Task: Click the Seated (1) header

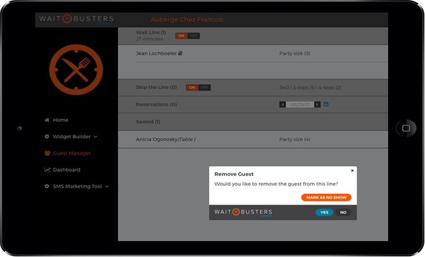Action: [x=148, y=121]
